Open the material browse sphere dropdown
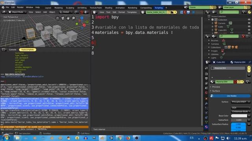 213,82
